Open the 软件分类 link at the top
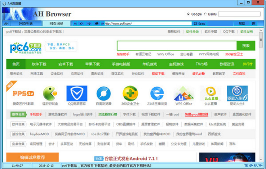 coord(192,31)
